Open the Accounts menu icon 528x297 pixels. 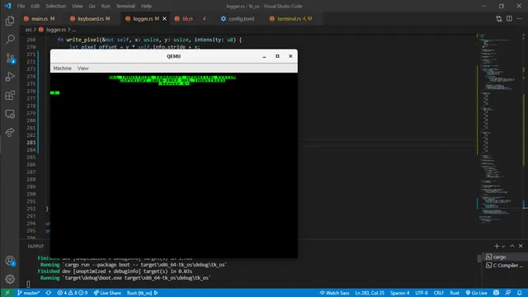click(x=10, y=261)
